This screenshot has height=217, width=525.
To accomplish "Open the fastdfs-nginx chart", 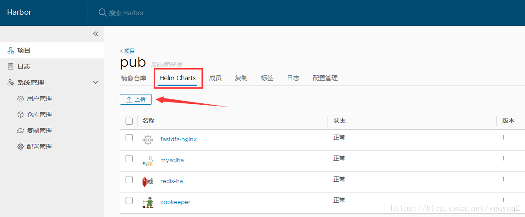I will pos(178,139).
